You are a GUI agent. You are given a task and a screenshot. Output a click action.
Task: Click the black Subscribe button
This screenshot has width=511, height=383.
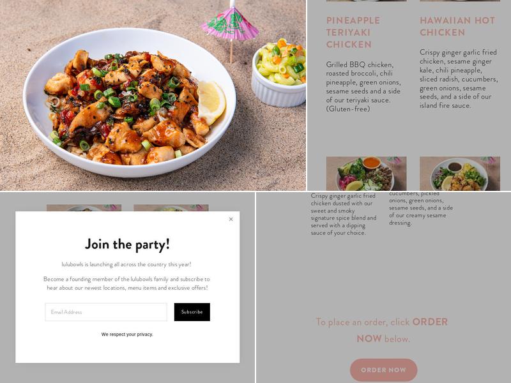pos(192,312)
